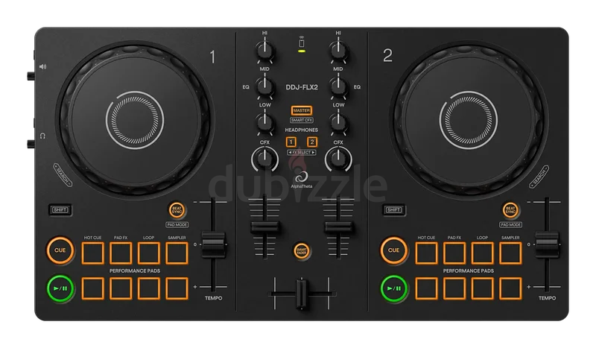
Task: Click deck 2 PERFORMANCE PADS label
Action: point(469,271)
